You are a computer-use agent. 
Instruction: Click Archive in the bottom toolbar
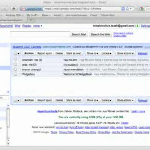(x=29, y=100)
